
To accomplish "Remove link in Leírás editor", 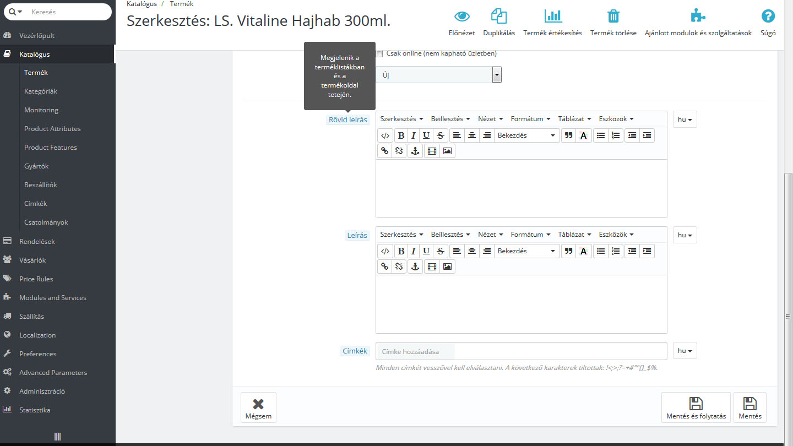I will [400, 266].
